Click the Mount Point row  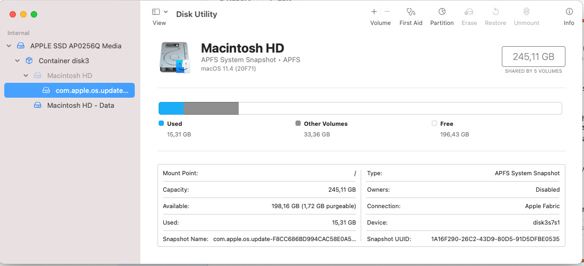(259, 173)
